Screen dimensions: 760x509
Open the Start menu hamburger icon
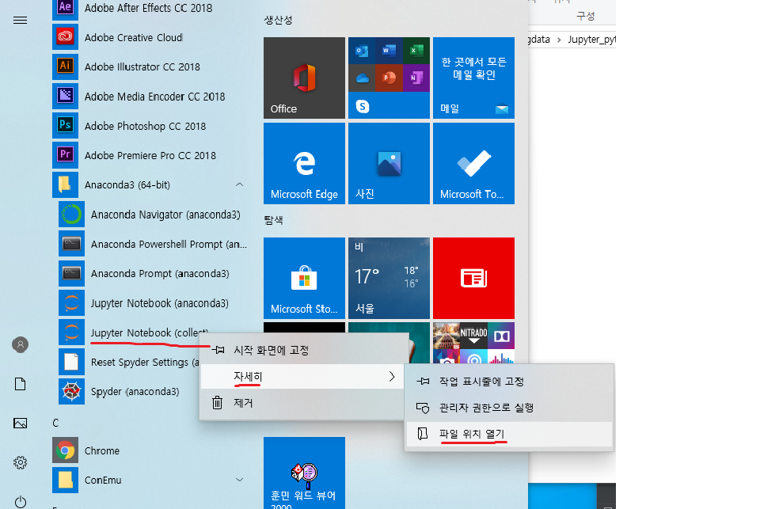coord(20,21)
